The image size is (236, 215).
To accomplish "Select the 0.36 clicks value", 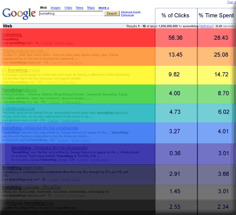I will pyautogui.click(x=175, y=153).
